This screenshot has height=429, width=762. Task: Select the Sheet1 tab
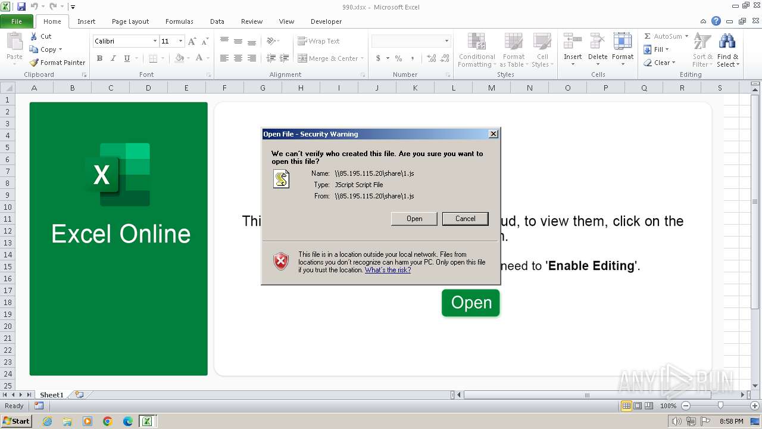tap(52, 394)
